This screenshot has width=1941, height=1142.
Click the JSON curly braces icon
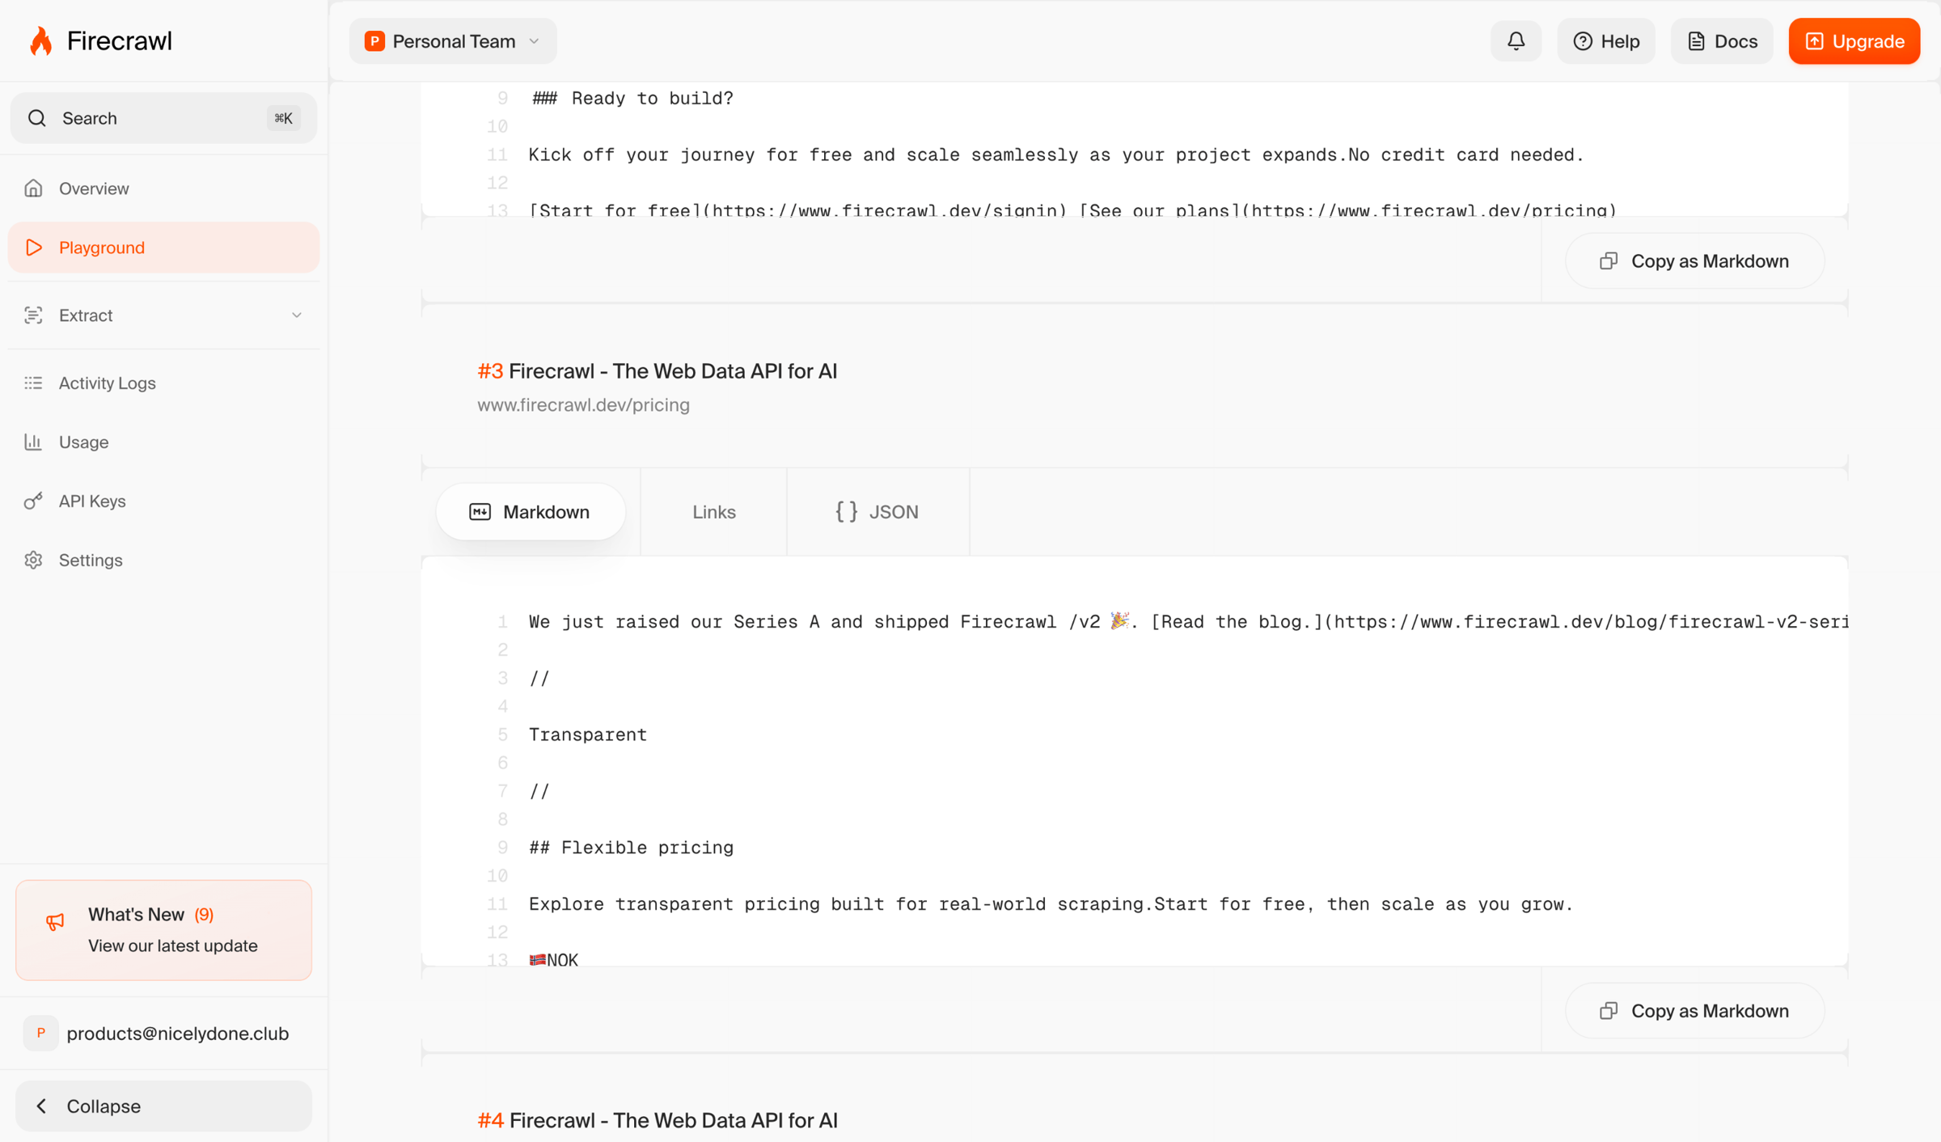click(846, 512)
